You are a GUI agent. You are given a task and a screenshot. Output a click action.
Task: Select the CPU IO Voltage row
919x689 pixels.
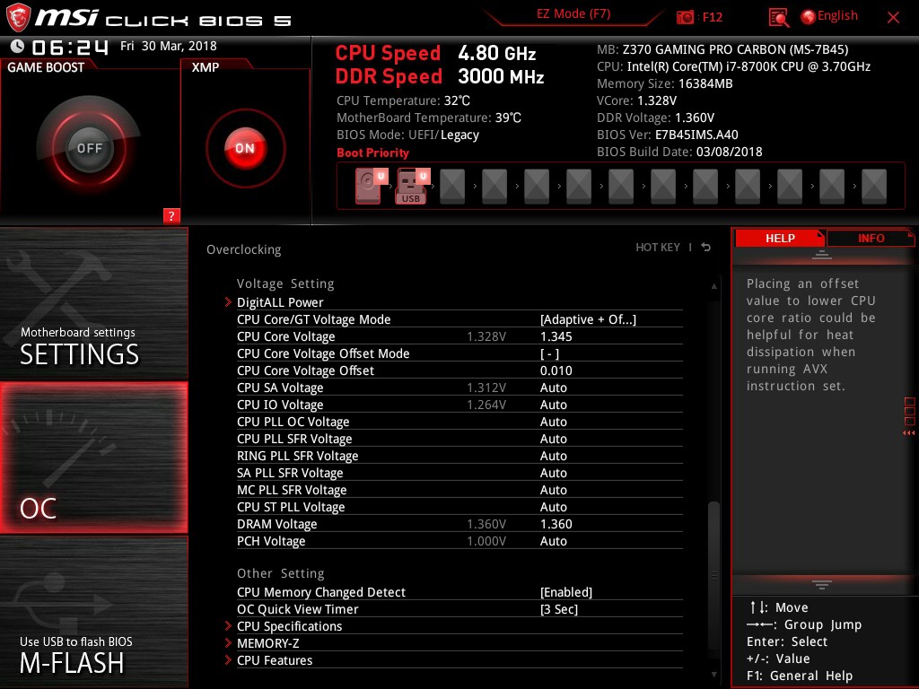click(x=459, y=405)
